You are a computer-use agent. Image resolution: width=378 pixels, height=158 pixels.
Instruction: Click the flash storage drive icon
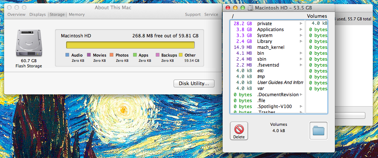[29, 43]
